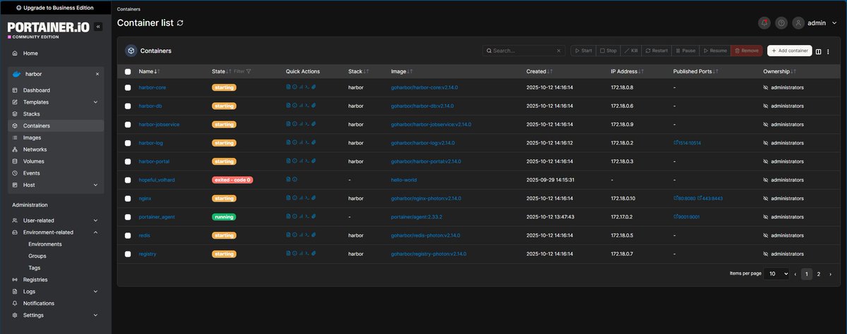This screenshot has width=847, height=334.
Task: Sort the table by Created column
Action: coord(539,71)
